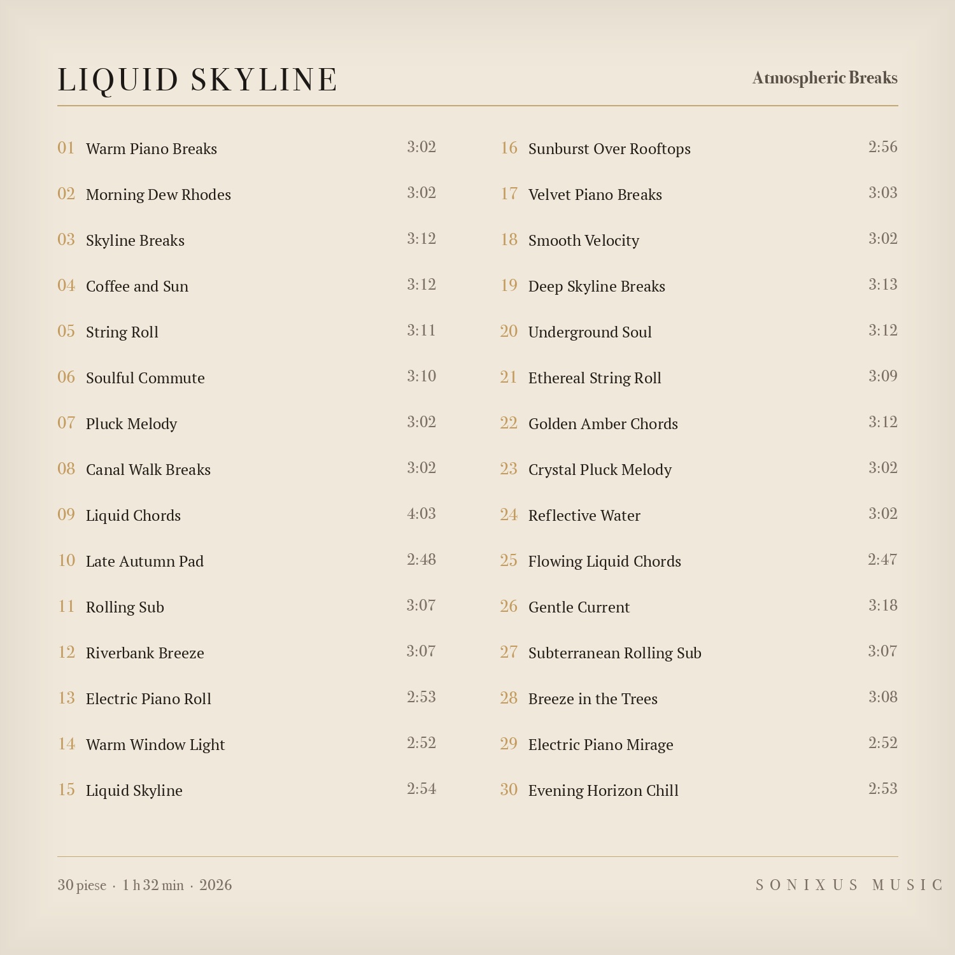Select Riverbank Breeze

(247, 652)
